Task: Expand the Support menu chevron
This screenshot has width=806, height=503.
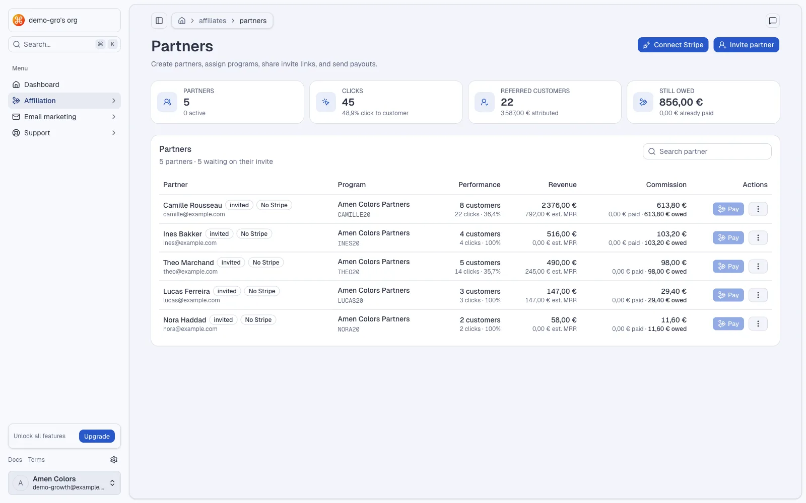Action: pos(114,133)
